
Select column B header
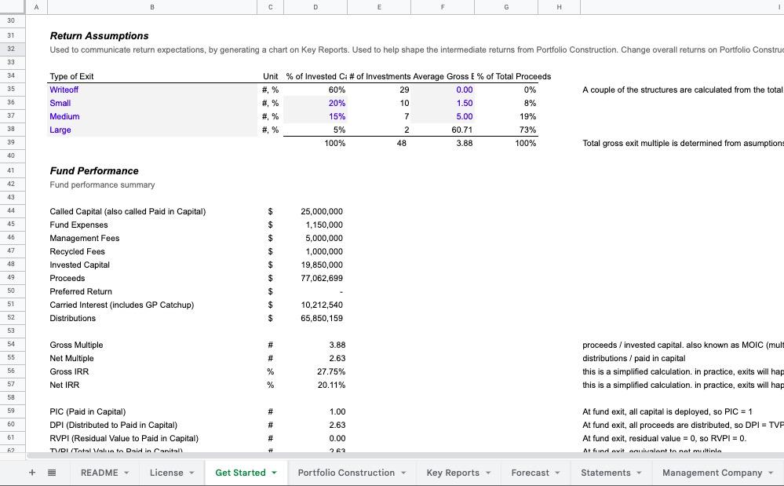pyautogui.click(x=152, y=7)
